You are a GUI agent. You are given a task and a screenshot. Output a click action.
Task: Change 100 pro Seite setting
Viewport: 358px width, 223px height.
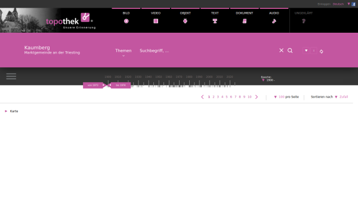pos(286,97)
